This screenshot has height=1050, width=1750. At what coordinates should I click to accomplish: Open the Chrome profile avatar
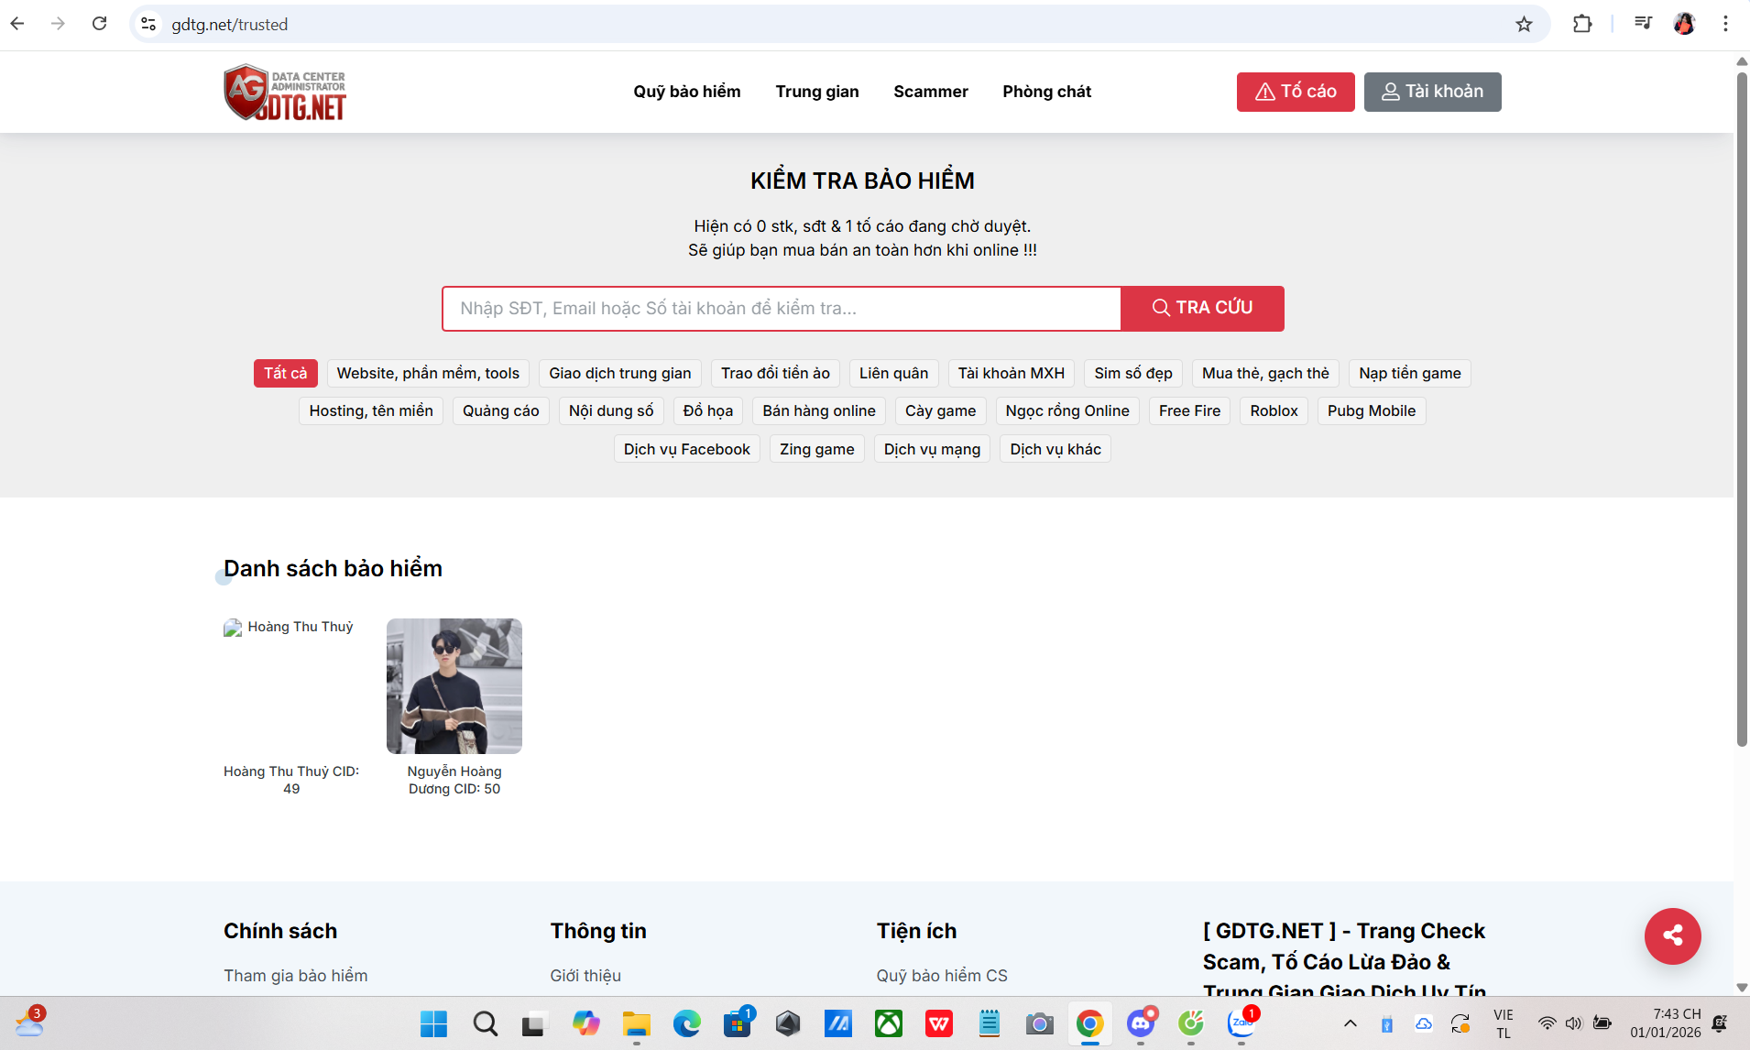coord(1684,25)
